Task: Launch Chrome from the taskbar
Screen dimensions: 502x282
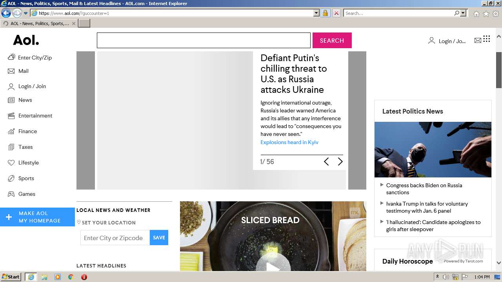Action: [71, 277]
